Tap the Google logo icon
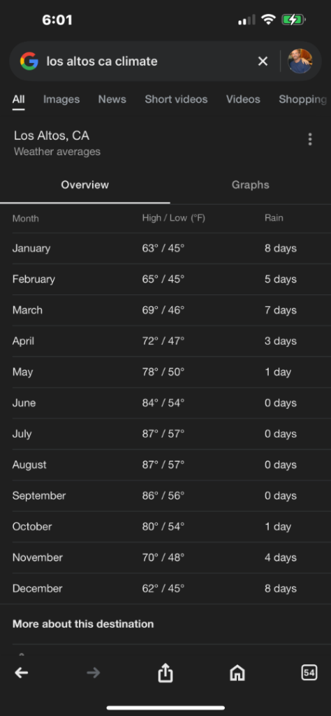Viewport: 331px width, 716px height. (29, 62)
